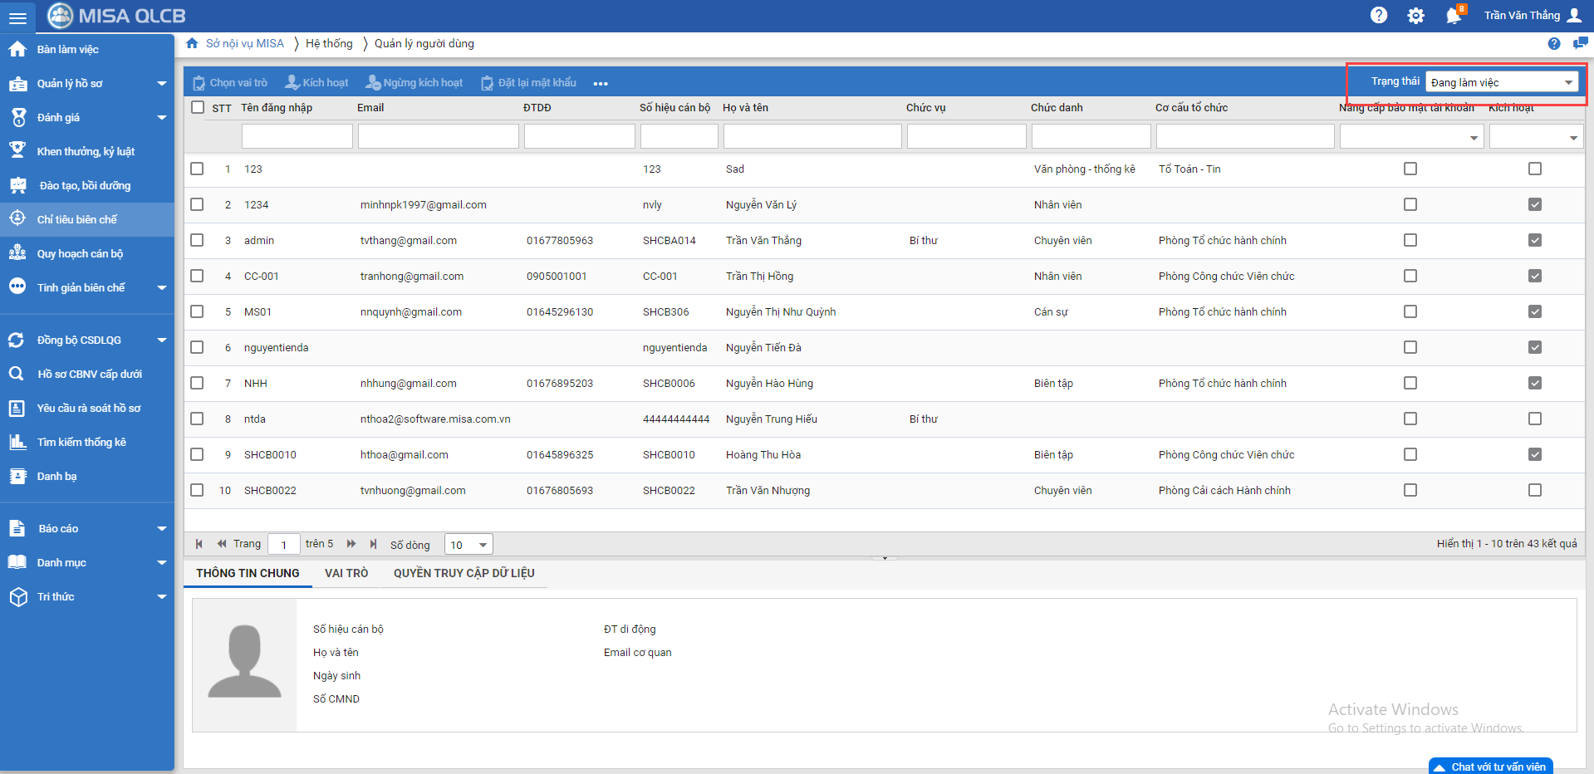The image size is (1594, 774).
Task: Click the home icon in breadcrumb
Action: point(192,43)
